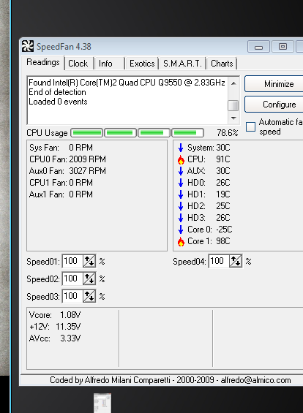Click the second CPU usage bar
Viewport: 303px width, 413px height.
[x=121, y=133]
